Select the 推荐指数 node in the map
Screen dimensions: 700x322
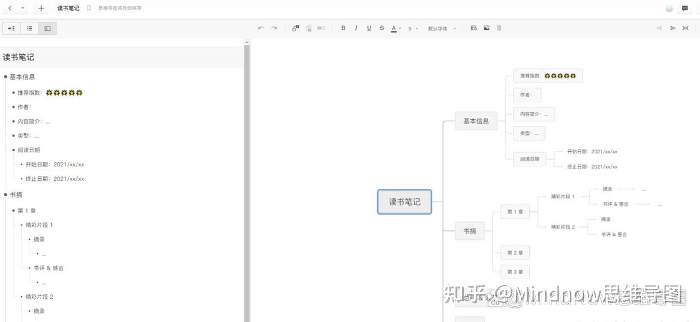pos(548,76)
